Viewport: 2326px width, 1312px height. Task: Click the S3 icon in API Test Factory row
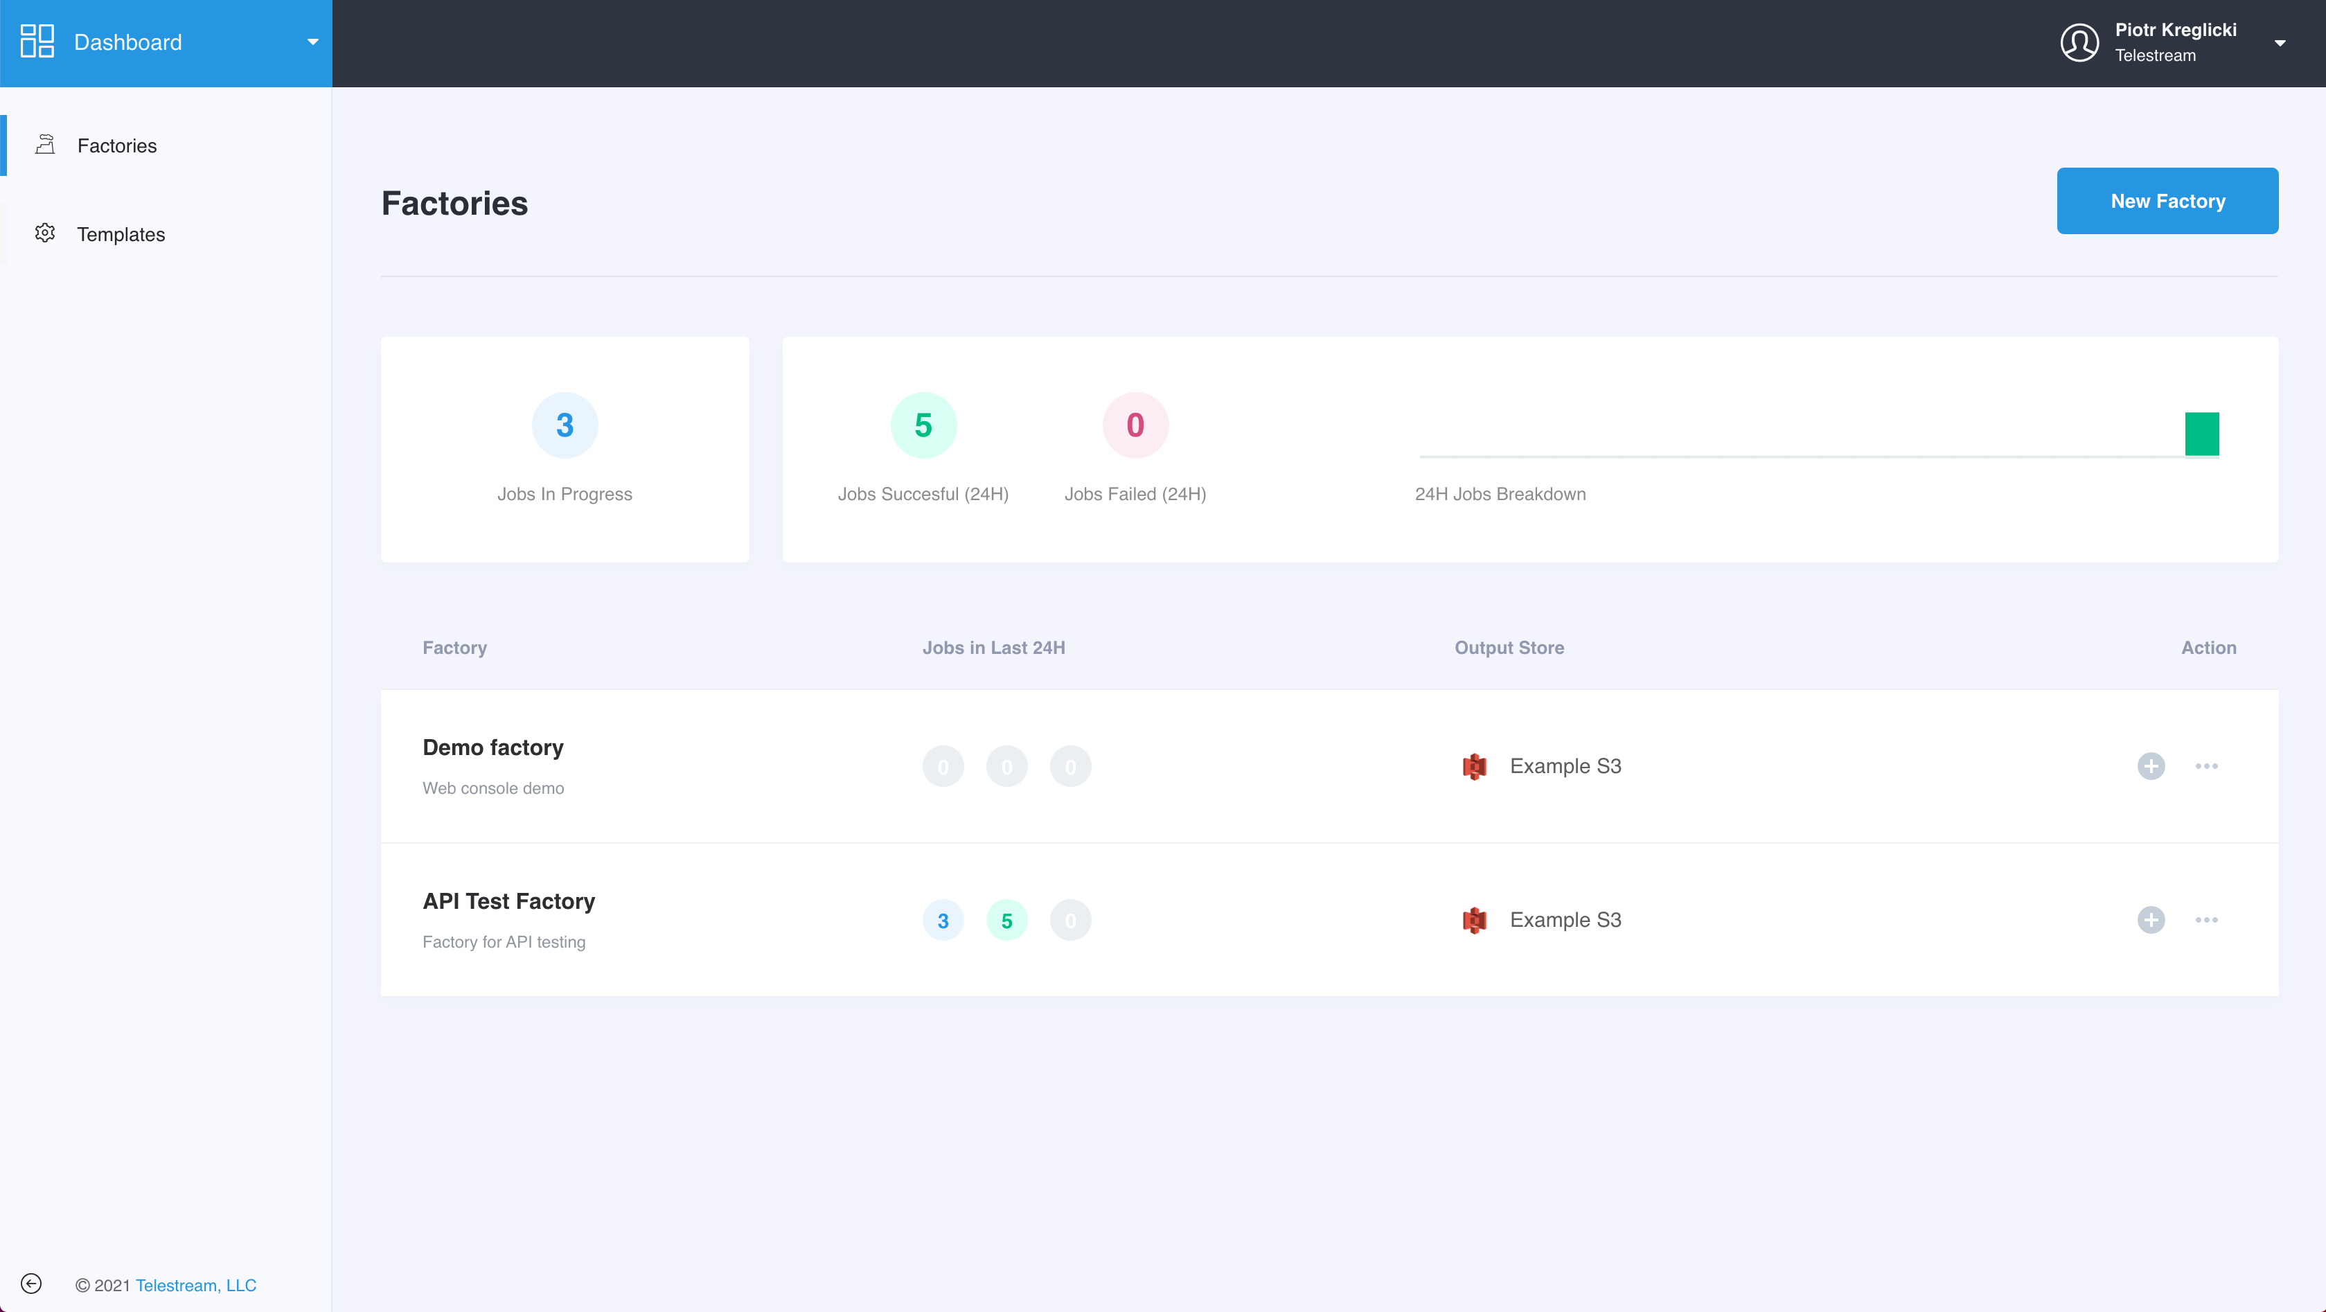pyautogui.click(x=1473, y=920)
